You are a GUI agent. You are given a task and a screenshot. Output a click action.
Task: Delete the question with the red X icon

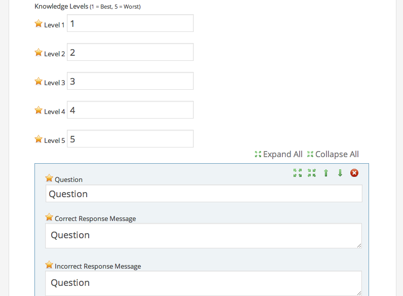click(354, 173)
